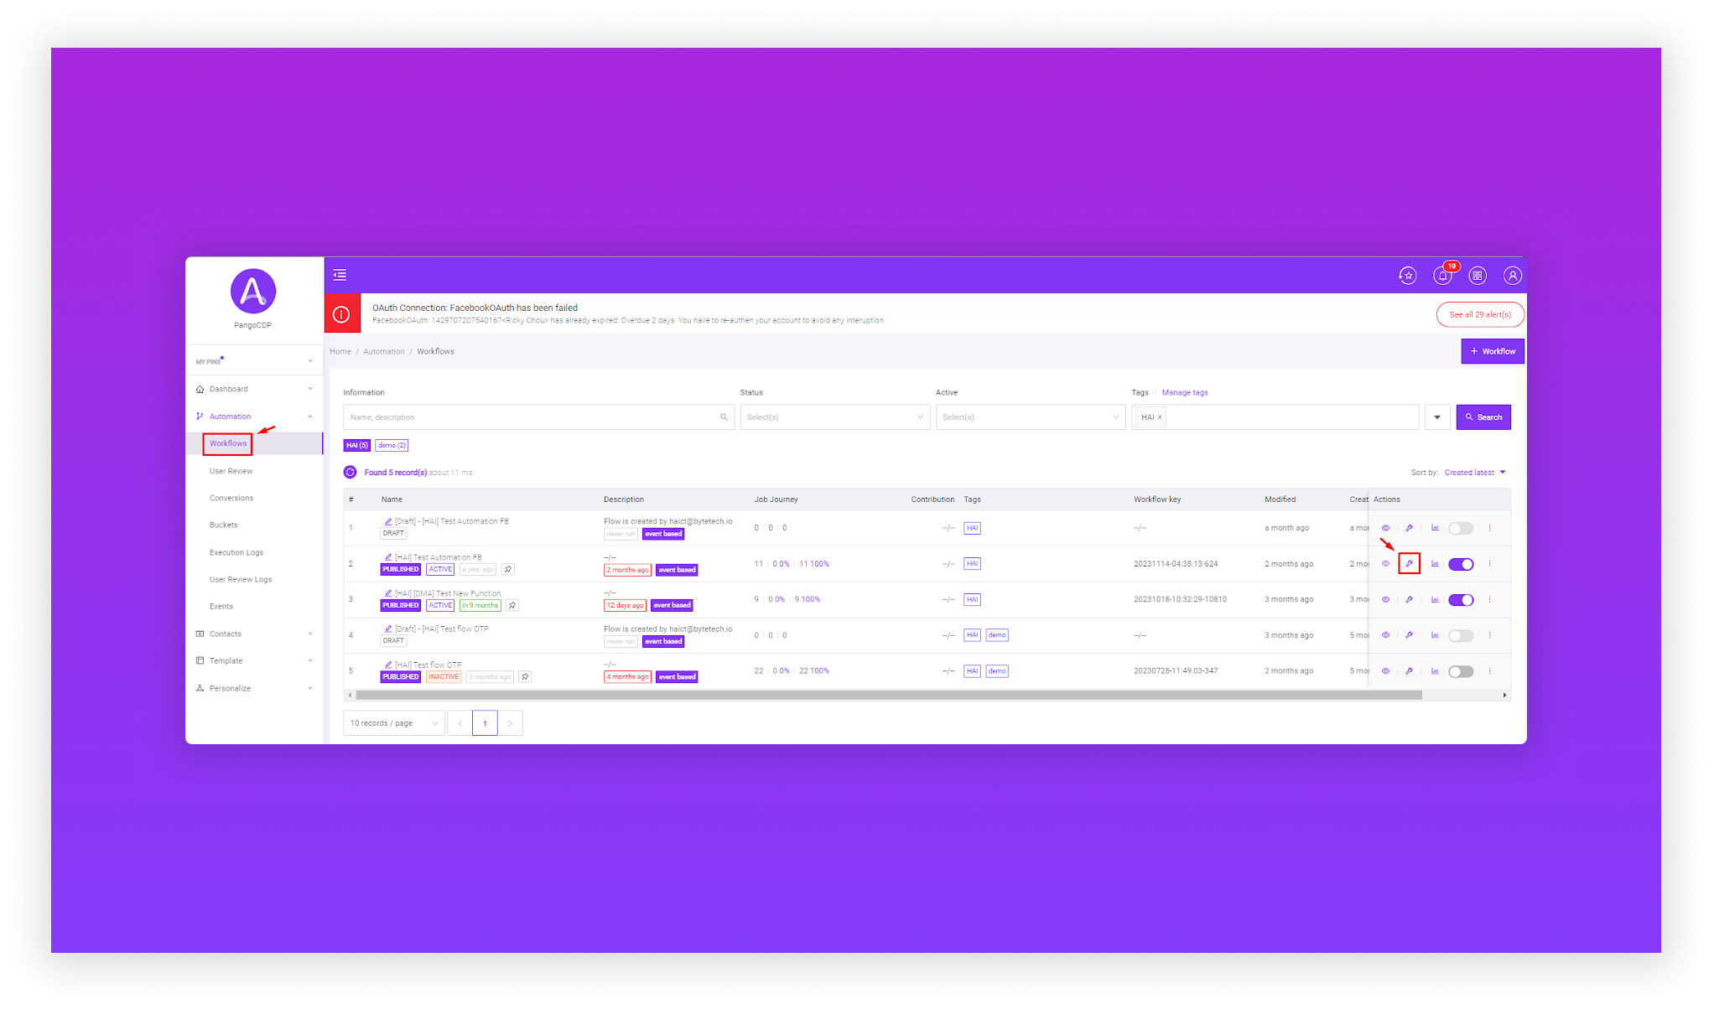Image resolution: width=1714 pixels, height=1009 pixels.
Task: Click the See all 29 alert(s) button
Action: (x=1479, y=314)
